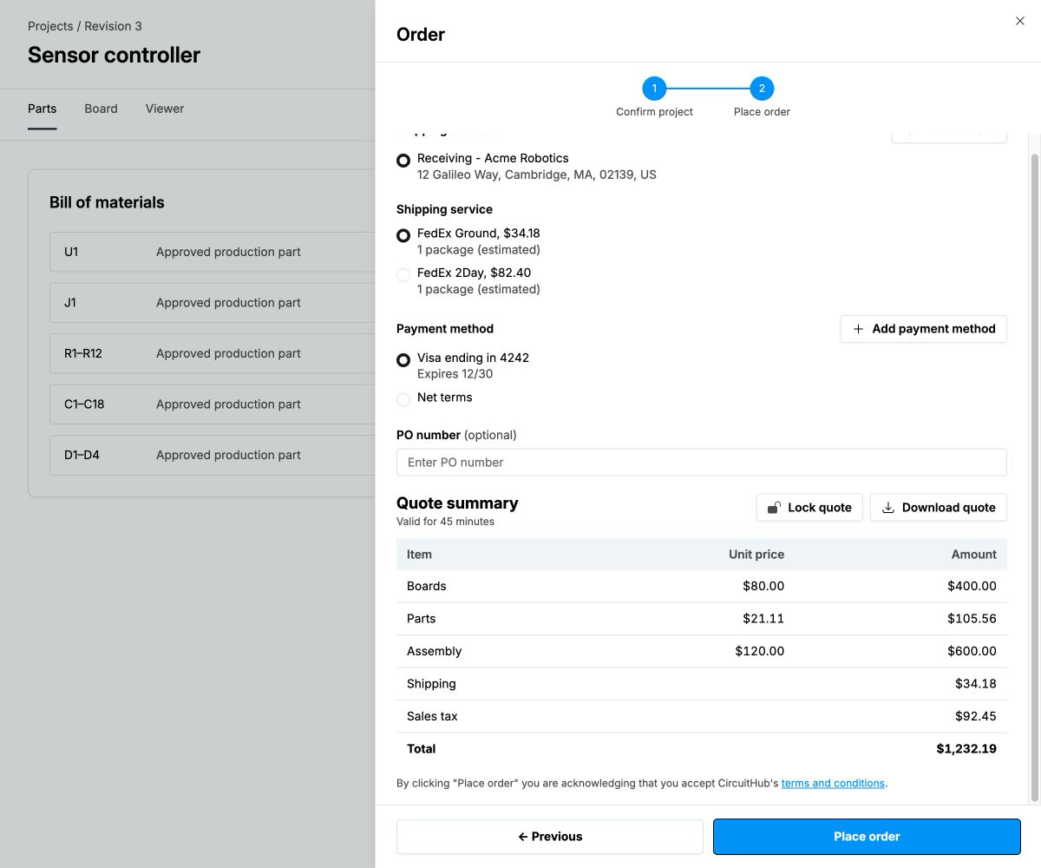Click the Parts unit price $21.11

pyautogui.click(x=763, y=619)
